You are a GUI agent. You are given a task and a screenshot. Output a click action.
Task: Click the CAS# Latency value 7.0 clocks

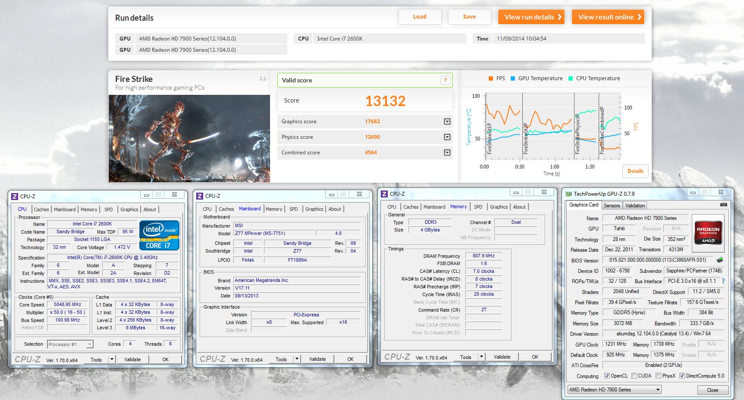(483, 271)
